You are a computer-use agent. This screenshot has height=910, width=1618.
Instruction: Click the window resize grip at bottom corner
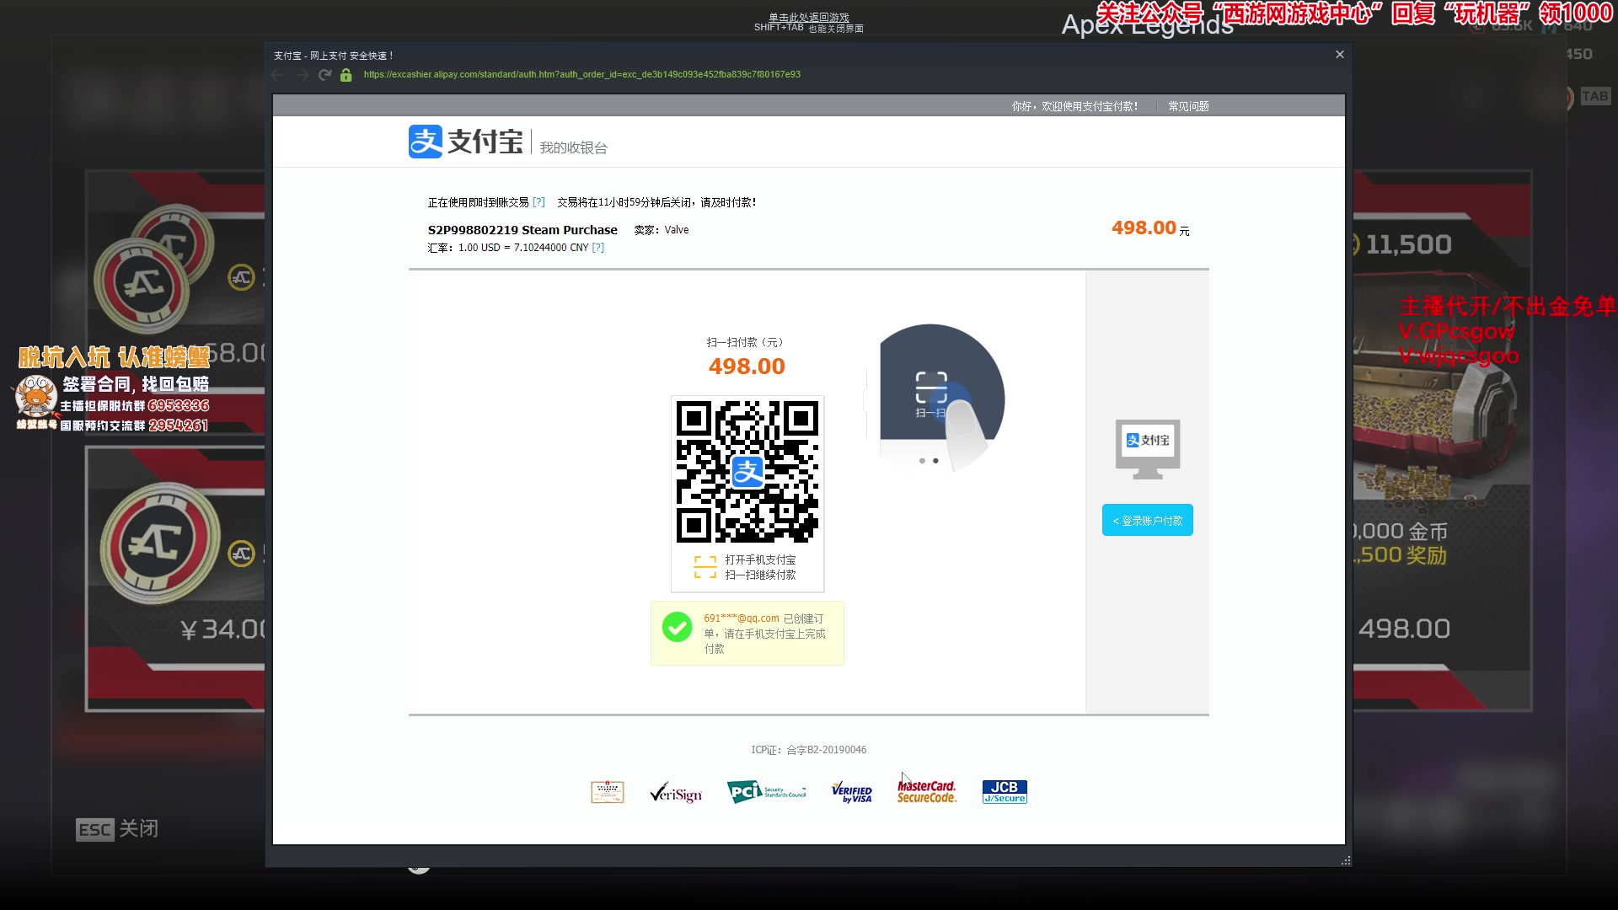pyautogui.click(x=1346, y=860)
